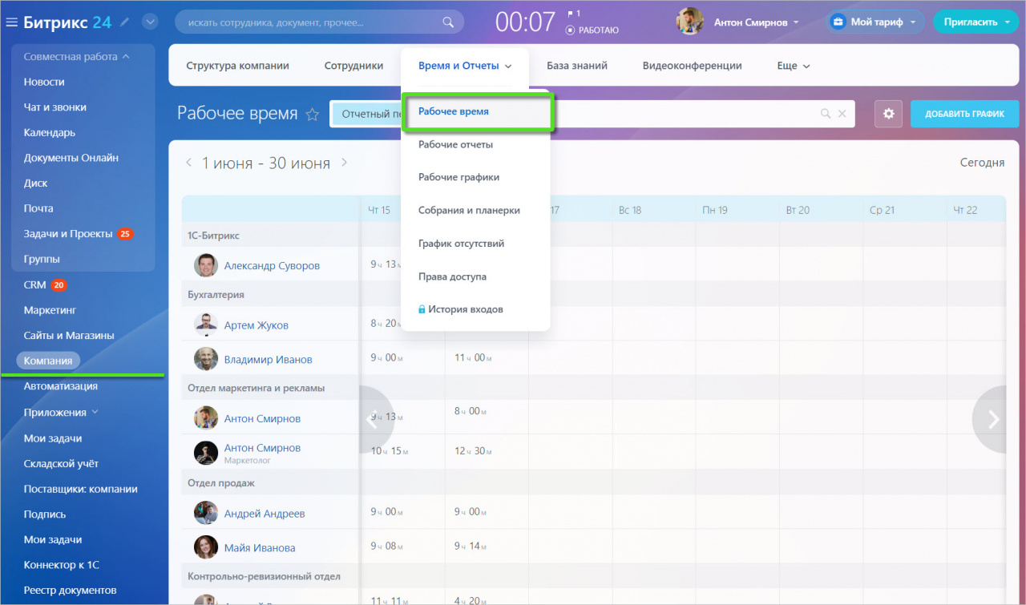Expand the Приложения sidebar item
The image size is (1026, 605).
tap(61, 413)
